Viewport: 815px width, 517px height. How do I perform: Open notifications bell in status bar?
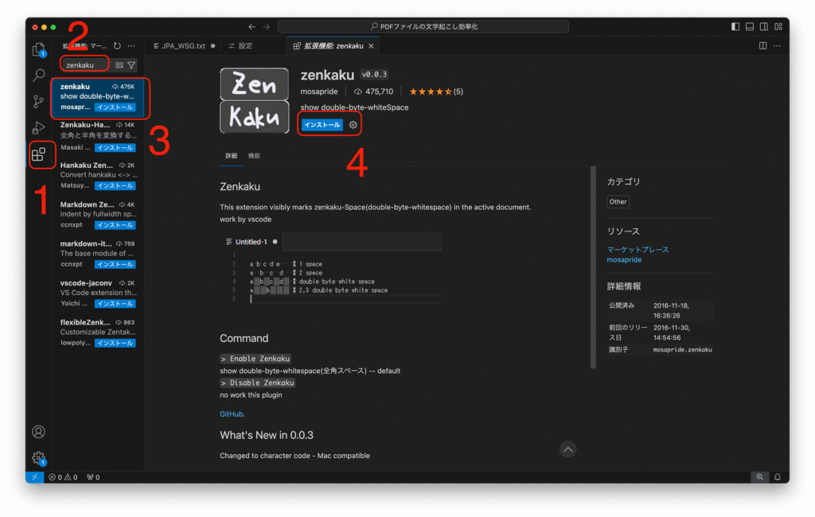778,477
